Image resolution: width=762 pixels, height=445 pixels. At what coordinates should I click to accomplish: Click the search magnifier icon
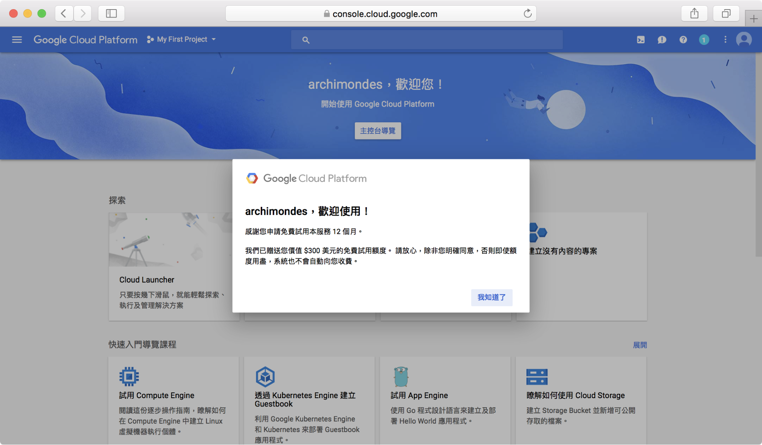click(x=306, y=40)
